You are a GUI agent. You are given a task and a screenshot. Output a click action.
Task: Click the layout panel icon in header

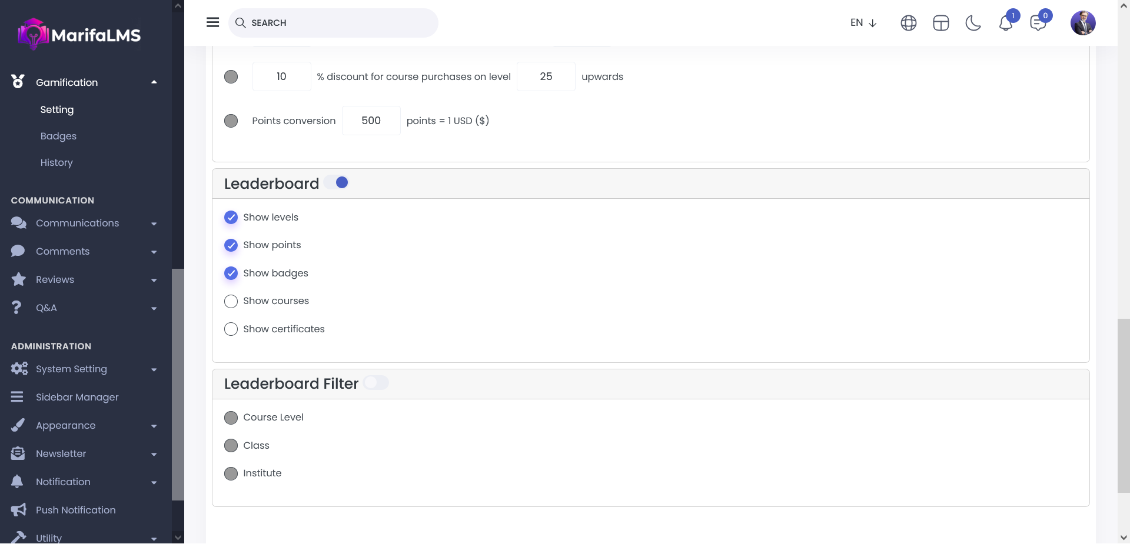click(x=940, y=23)
